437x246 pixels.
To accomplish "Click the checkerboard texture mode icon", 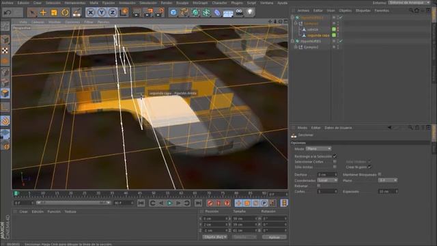I will (x=5, y=51).
